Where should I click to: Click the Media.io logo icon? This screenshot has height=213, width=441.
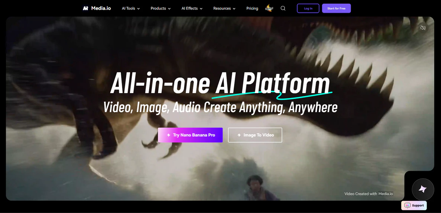point(85,8)
